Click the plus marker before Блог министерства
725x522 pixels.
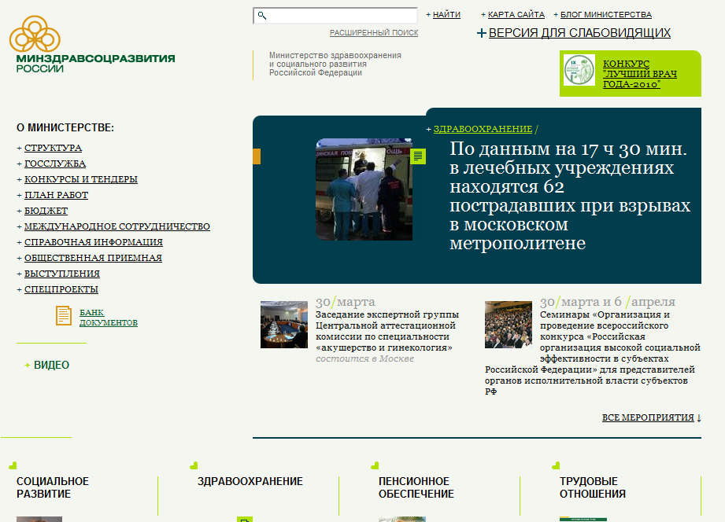tap(556, 15)
